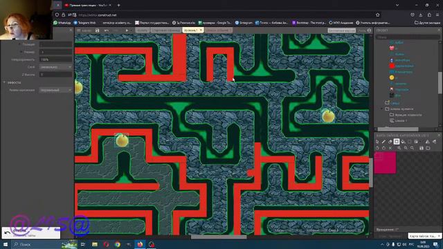Viewport: 443px width, 249px height.
Task: Save the project with the floppy icon
Action: point(97,30)
